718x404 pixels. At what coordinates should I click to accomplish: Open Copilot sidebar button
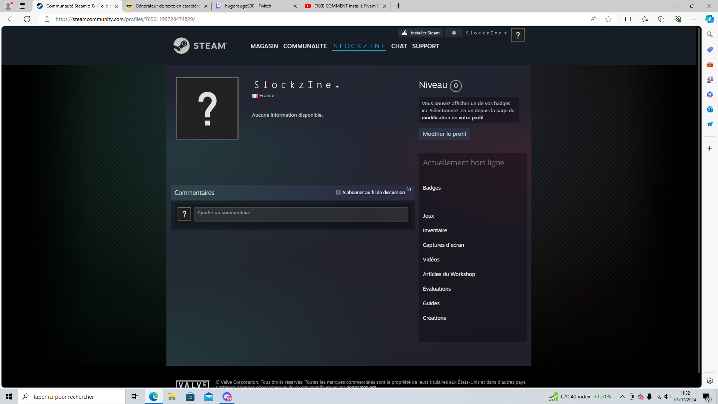710,19
